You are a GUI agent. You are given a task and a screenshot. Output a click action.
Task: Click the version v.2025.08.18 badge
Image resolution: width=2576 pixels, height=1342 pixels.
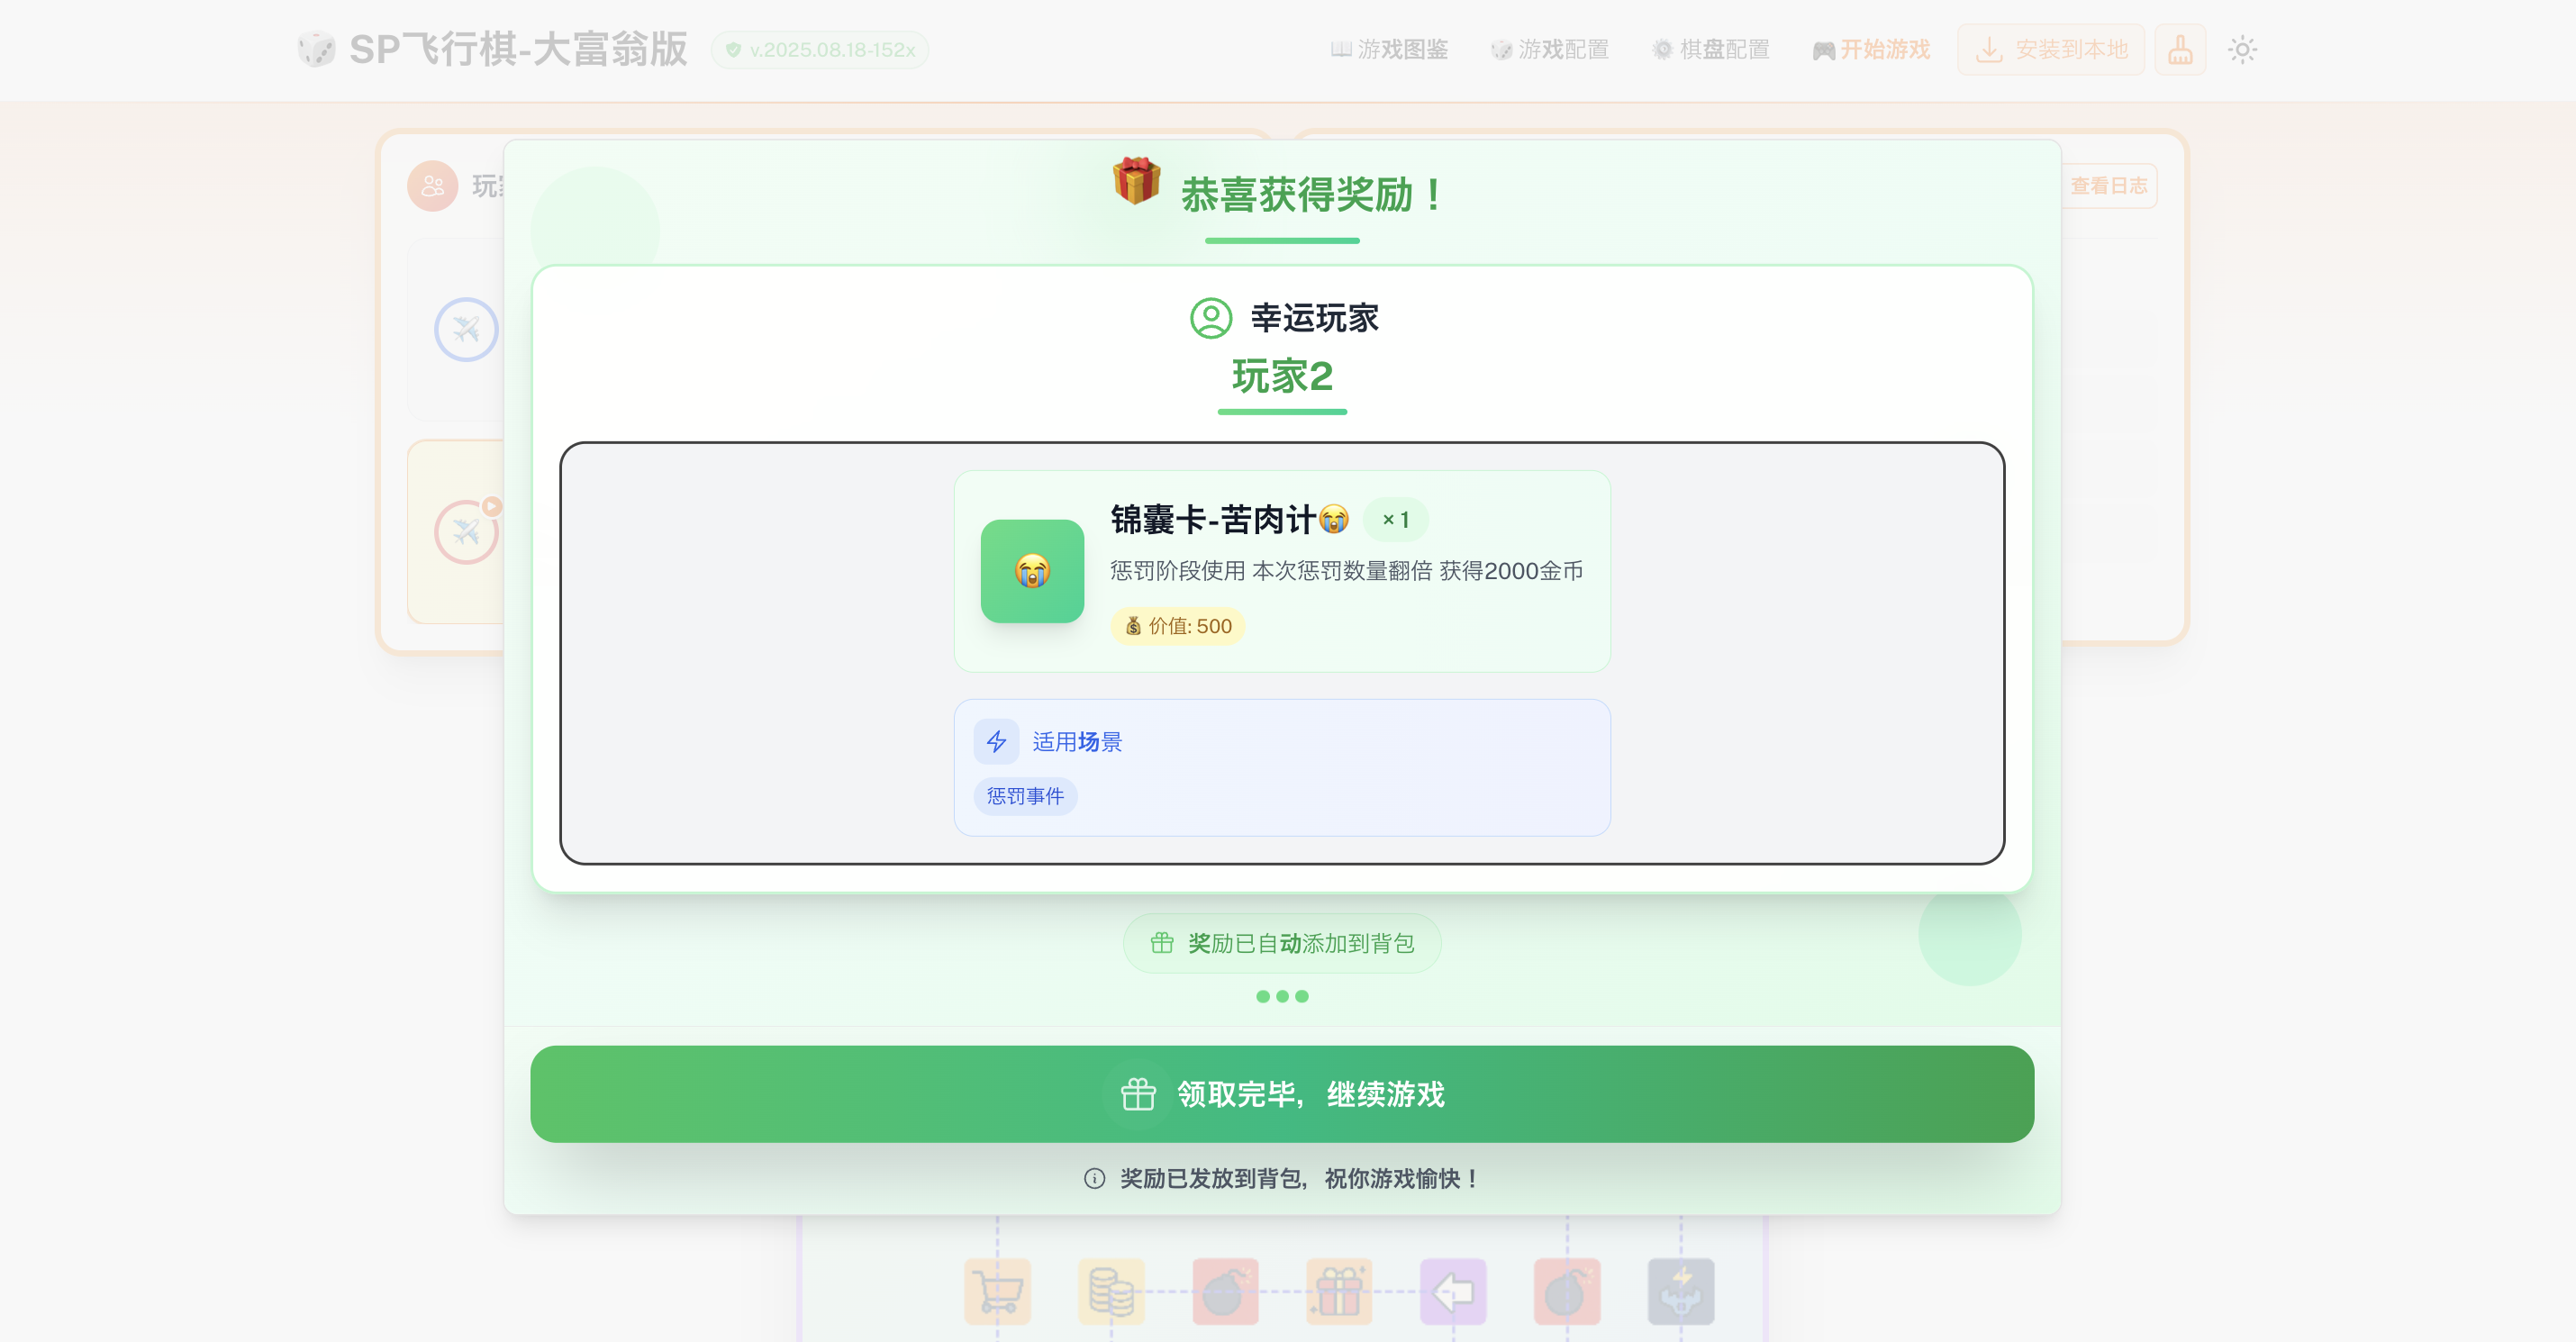pyautogui.click(x=820, y=49)
